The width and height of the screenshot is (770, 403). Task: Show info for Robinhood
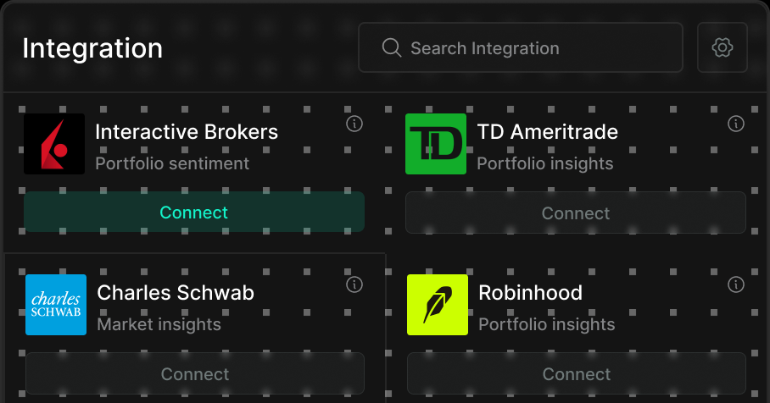coord(735,284)
